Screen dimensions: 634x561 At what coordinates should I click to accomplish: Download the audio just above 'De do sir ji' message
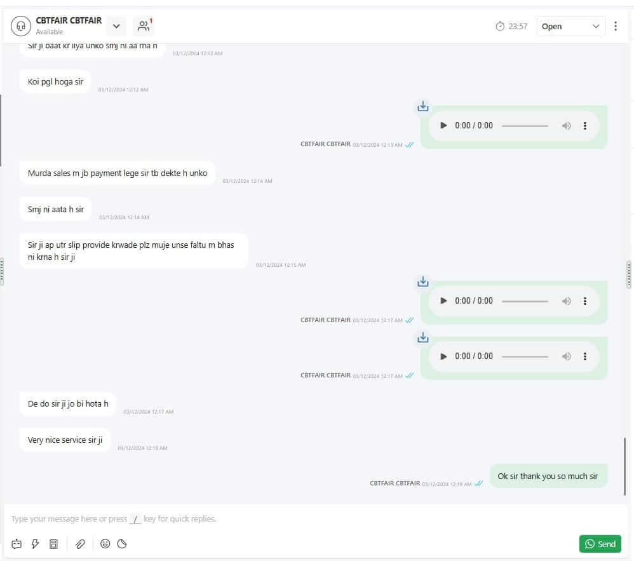pyautogui.click(x=423, y=337)
